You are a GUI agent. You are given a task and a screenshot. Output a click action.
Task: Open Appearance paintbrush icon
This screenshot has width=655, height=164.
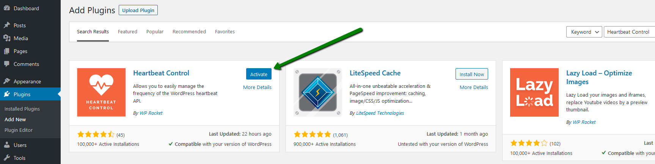click(7, 81)
